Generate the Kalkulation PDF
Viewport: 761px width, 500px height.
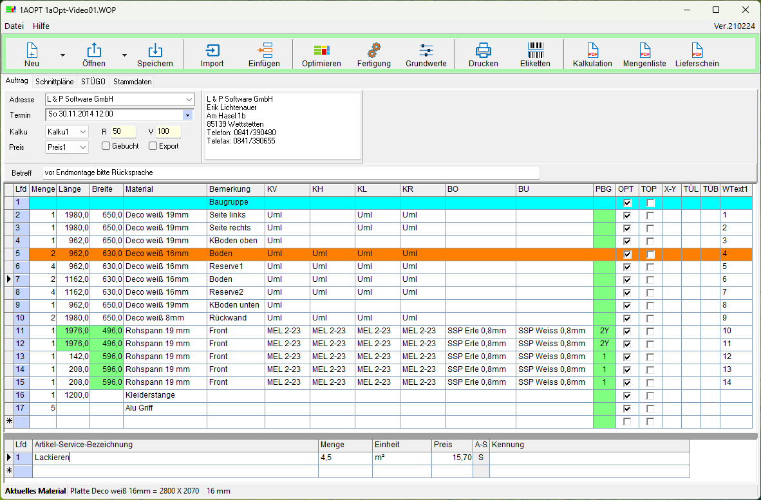click(592, 54)
